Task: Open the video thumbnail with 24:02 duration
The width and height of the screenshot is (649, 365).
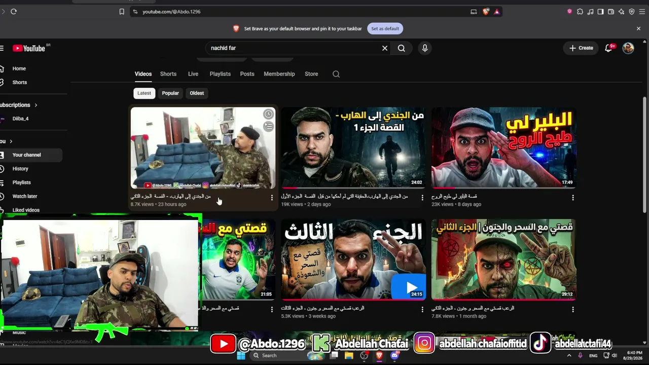Action: [353, 148]
